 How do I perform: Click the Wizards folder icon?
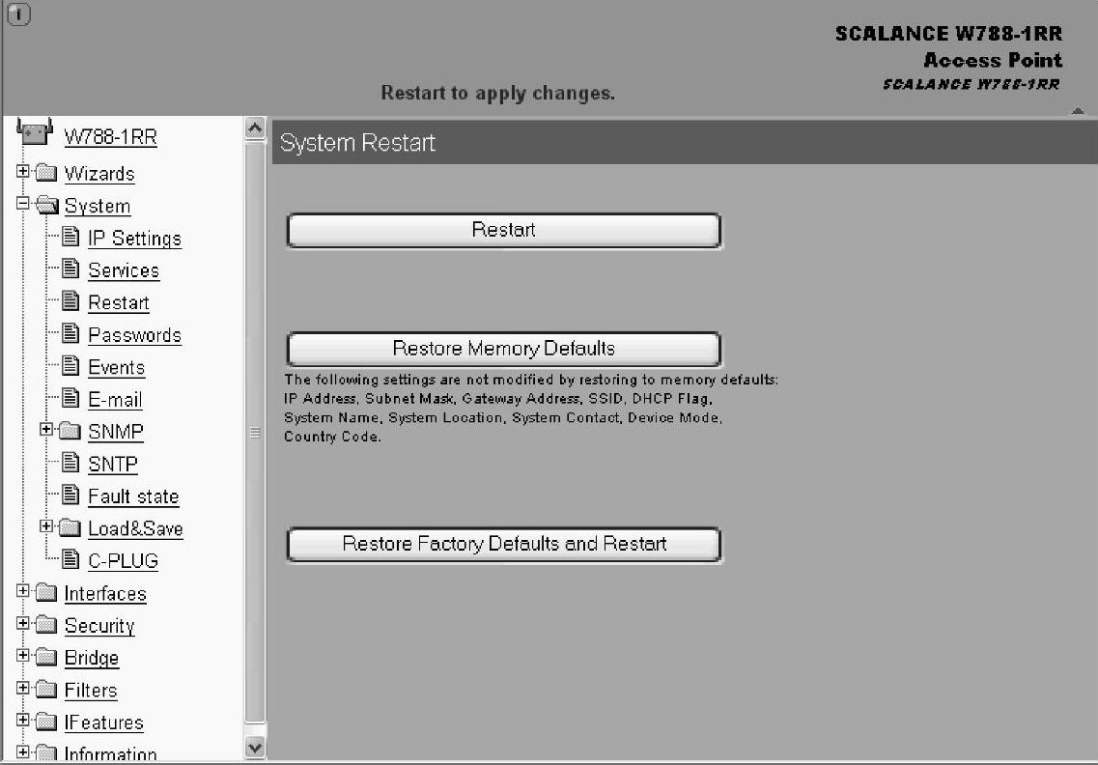46,172
